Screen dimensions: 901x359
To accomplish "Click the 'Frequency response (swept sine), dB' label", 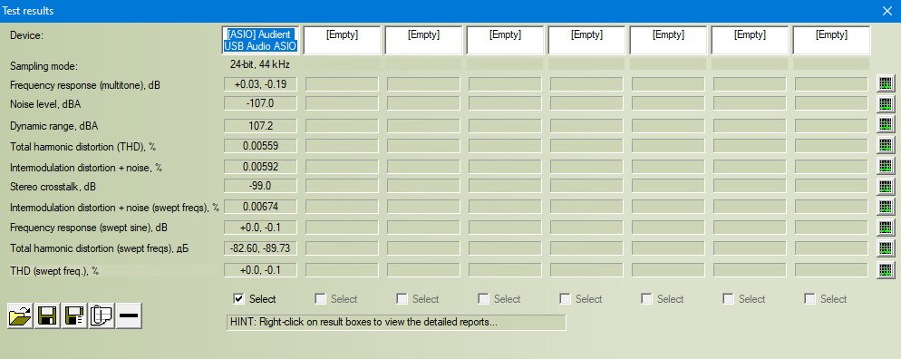I will (89, 228).
